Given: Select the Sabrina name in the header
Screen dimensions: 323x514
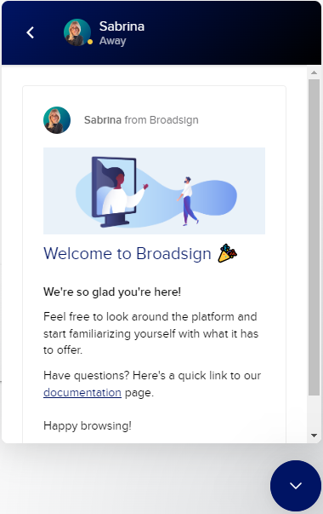Looking at the screenshot, I should coord(122,26).
